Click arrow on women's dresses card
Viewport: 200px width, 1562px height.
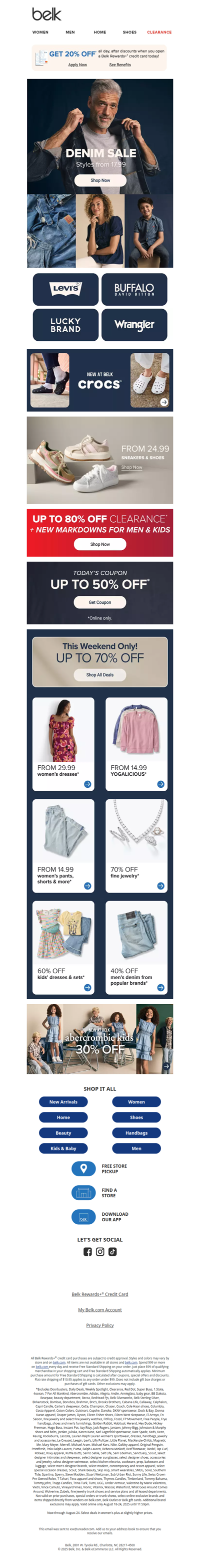(87, 784)
